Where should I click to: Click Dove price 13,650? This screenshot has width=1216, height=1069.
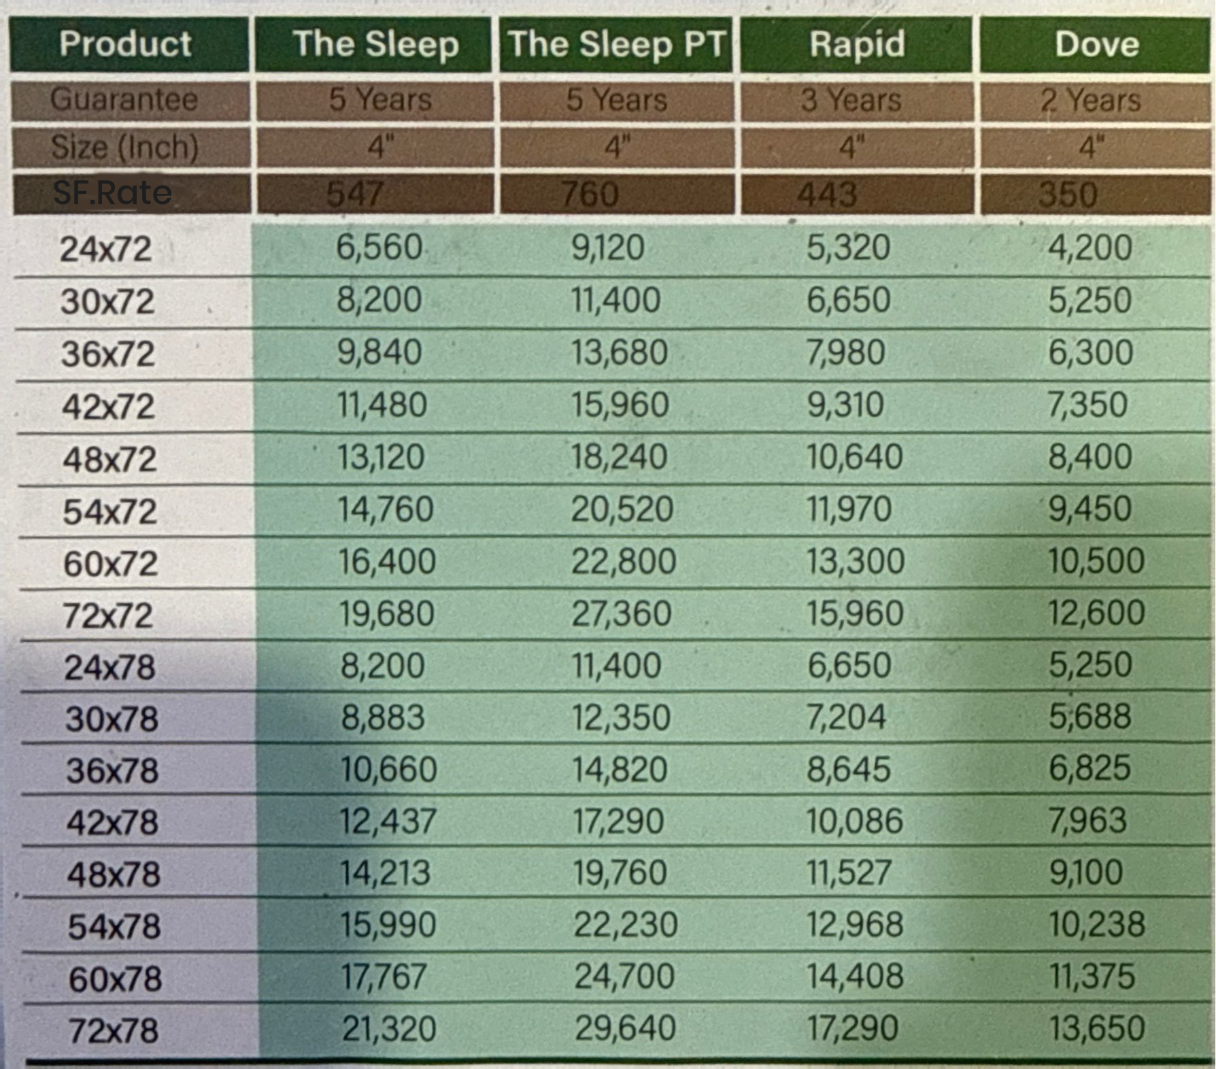coord(1096,1028)
